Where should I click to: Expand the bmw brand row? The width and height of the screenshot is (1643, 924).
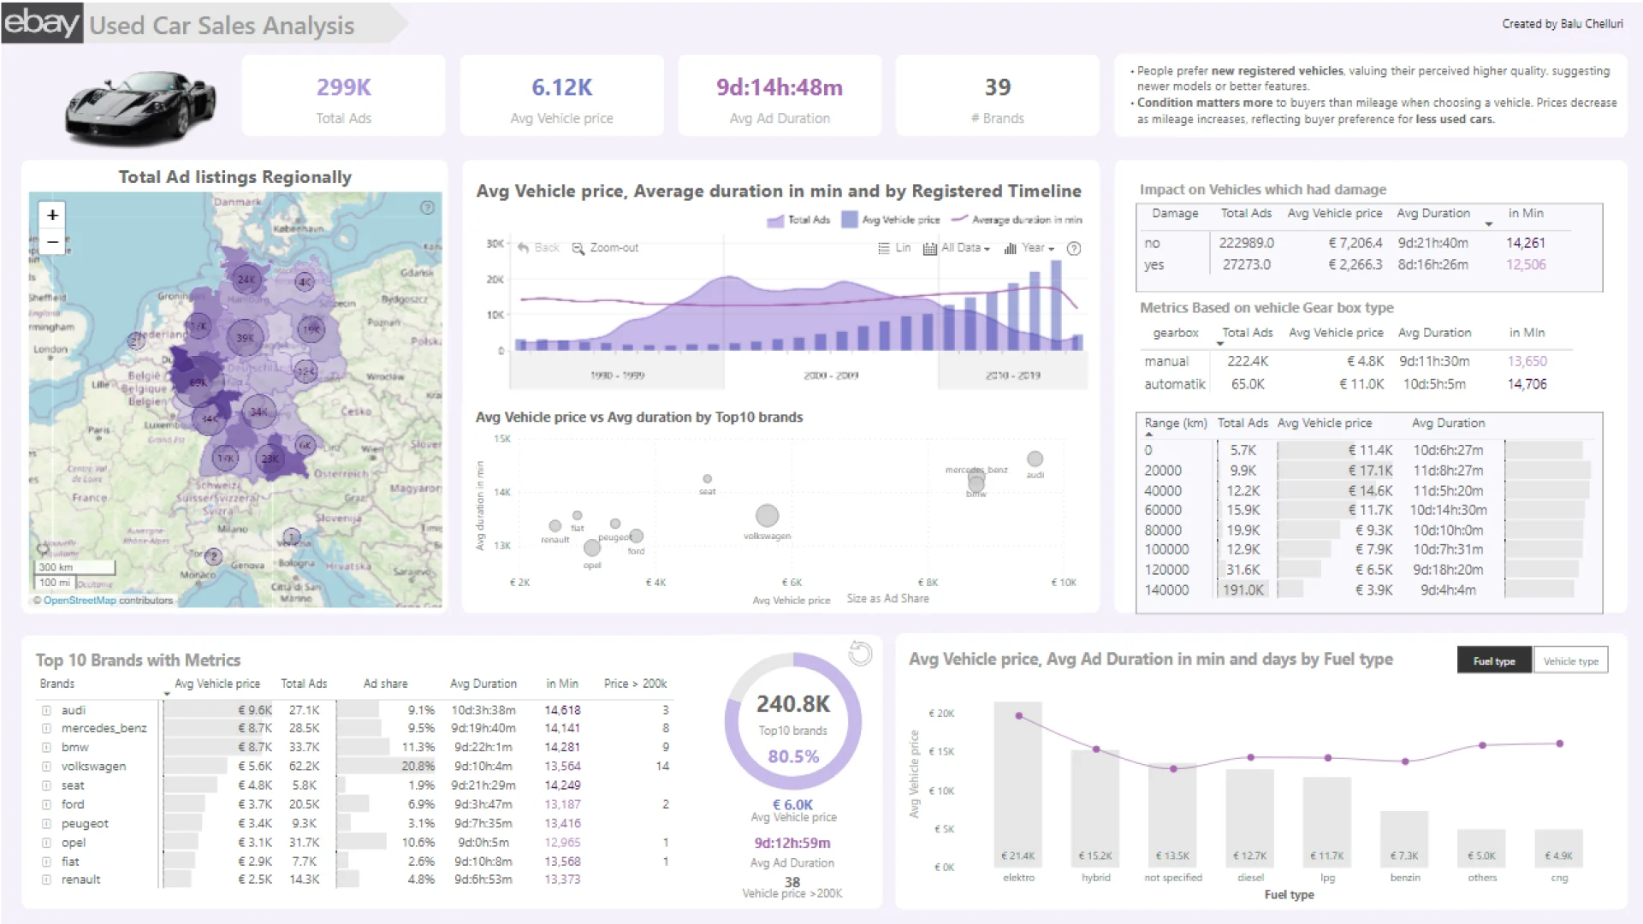click(x=46, y=748)
